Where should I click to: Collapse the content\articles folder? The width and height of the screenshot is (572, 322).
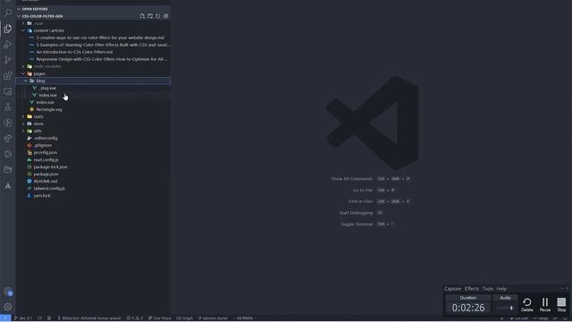pos(23,30)
